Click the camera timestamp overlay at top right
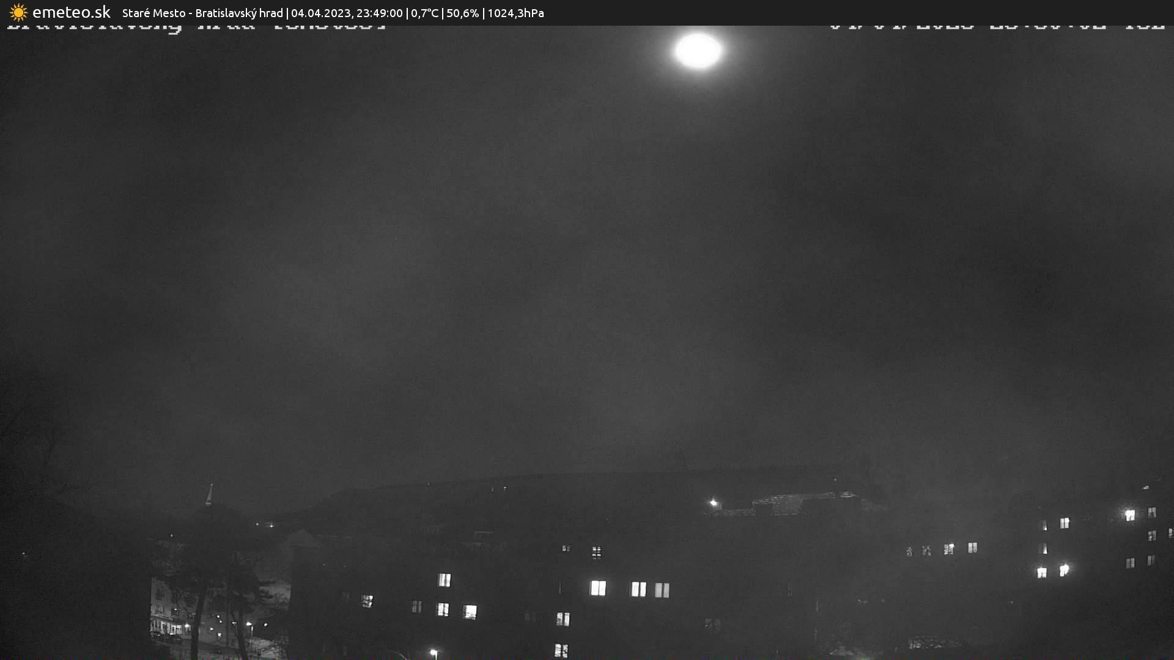Viewport: 1174px width, 660px height. pos(997,27)
